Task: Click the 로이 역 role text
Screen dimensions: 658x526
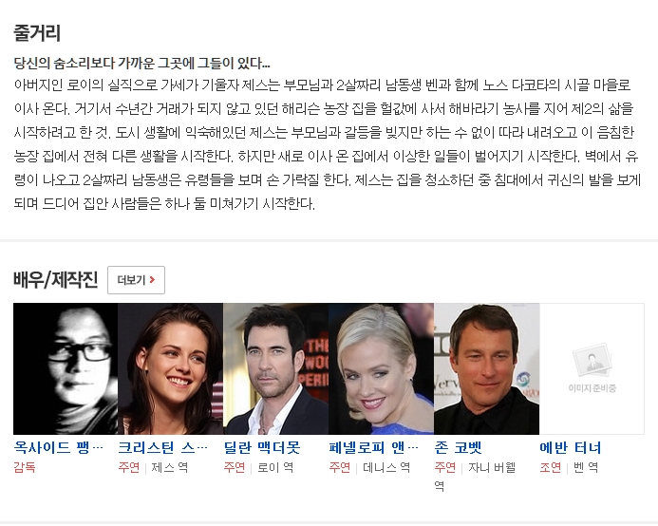Action: point(275,467)
